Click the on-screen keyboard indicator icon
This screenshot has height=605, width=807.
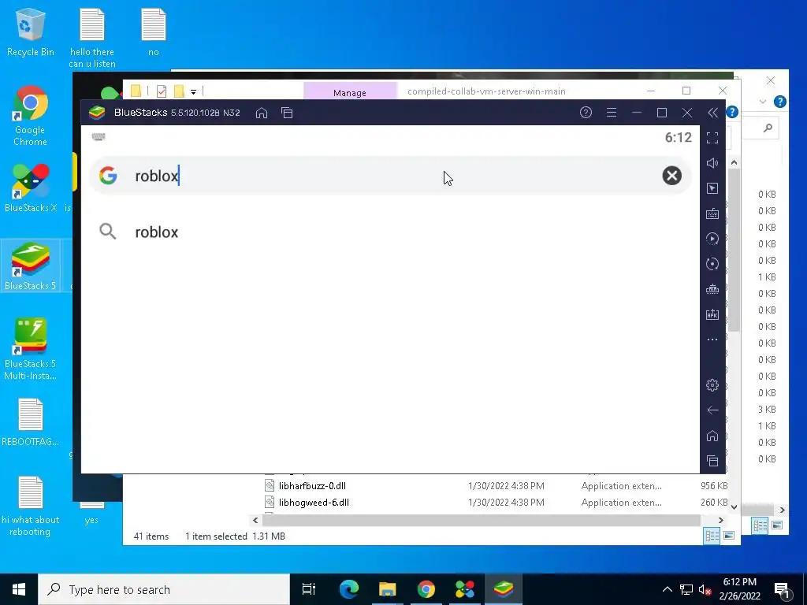coord(99,136)
